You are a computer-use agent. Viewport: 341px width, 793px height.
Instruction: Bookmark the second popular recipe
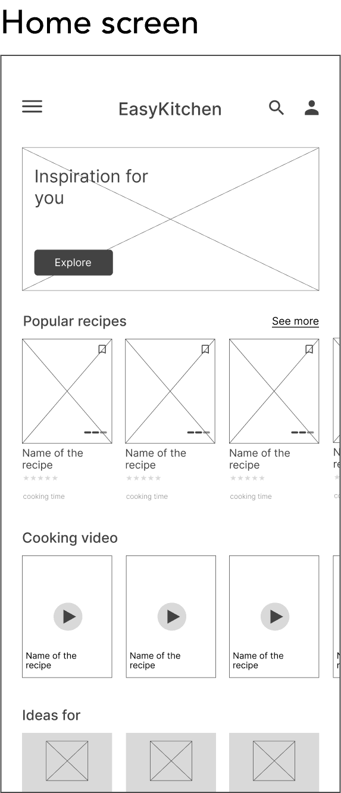point(205,349)
